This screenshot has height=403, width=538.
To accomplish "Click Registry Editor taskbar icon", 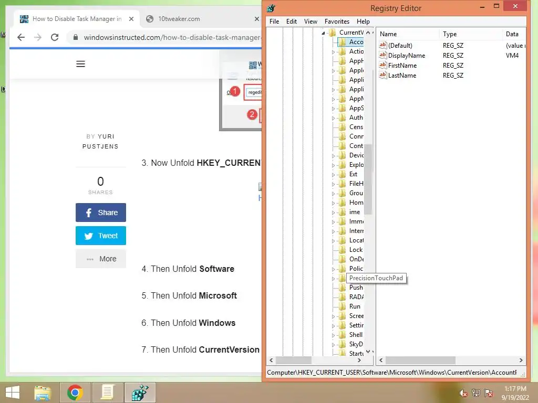I will point(140,393).
